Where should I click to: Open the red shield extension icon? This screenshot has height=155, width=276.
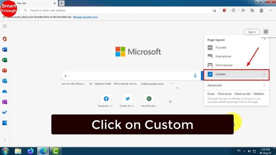(224, 10)
